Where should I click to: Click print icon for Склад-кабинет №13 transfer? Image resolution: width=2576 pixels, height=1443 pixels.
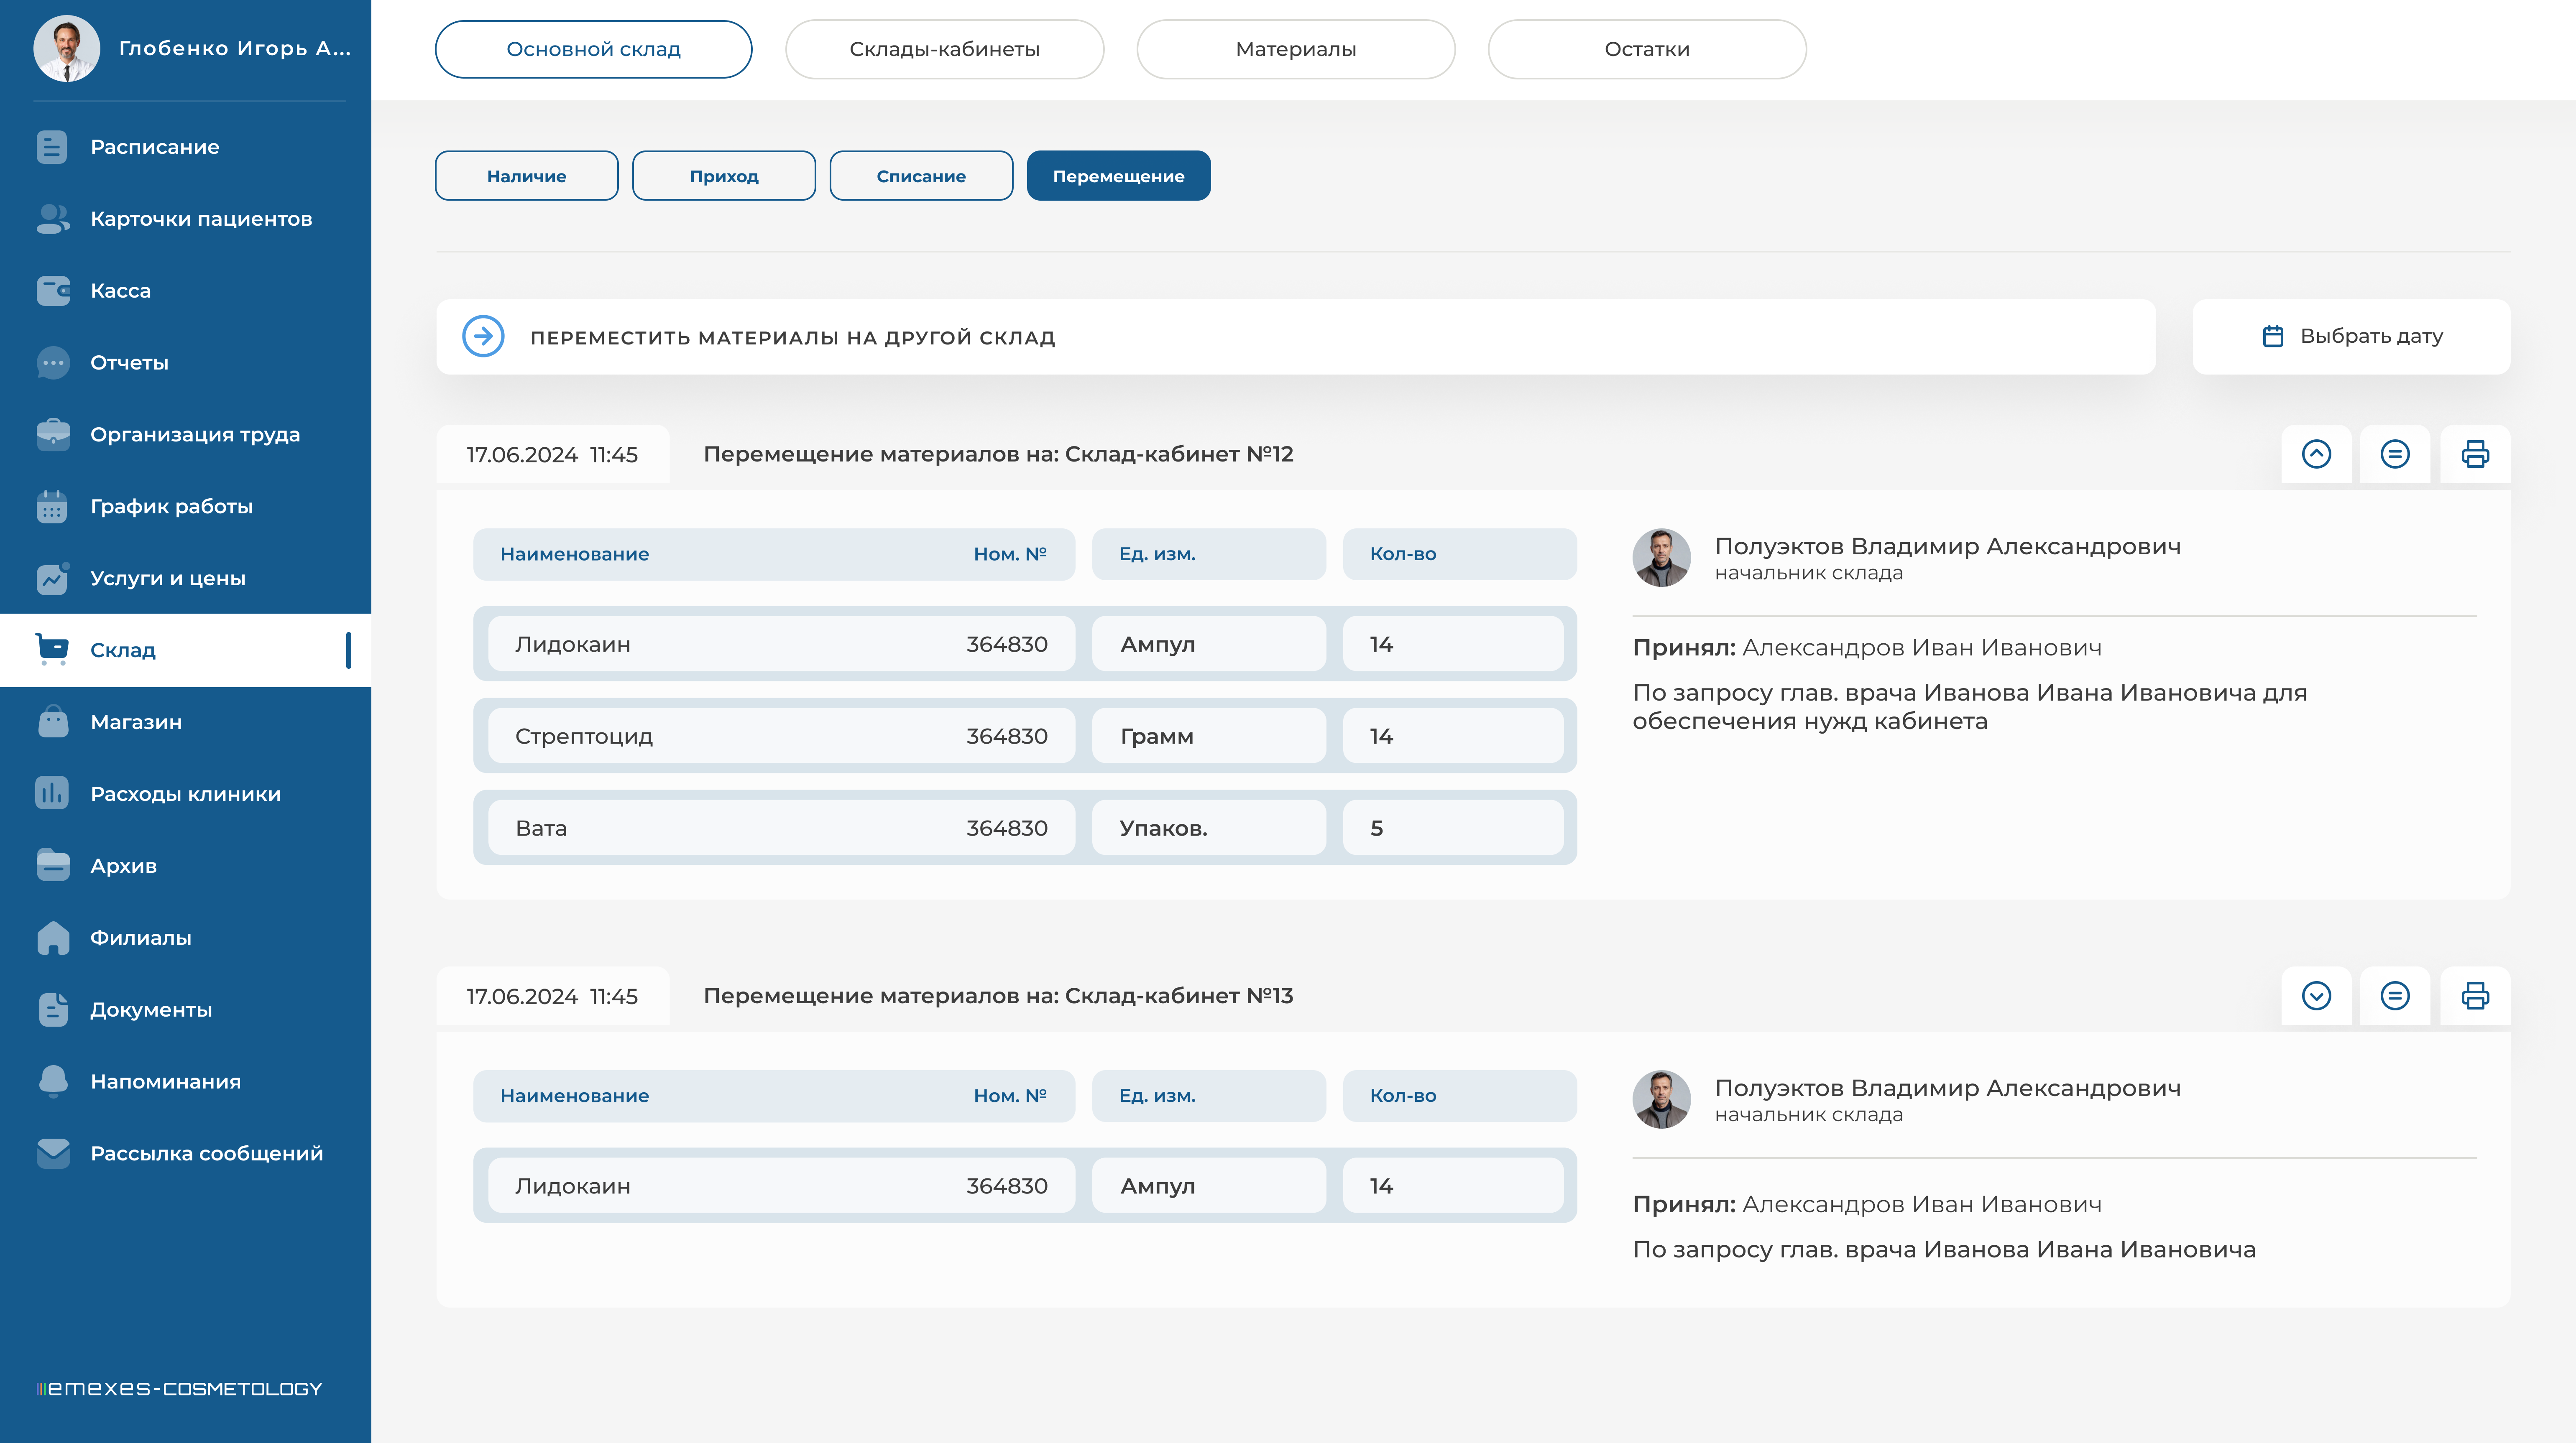[2475, 995]
